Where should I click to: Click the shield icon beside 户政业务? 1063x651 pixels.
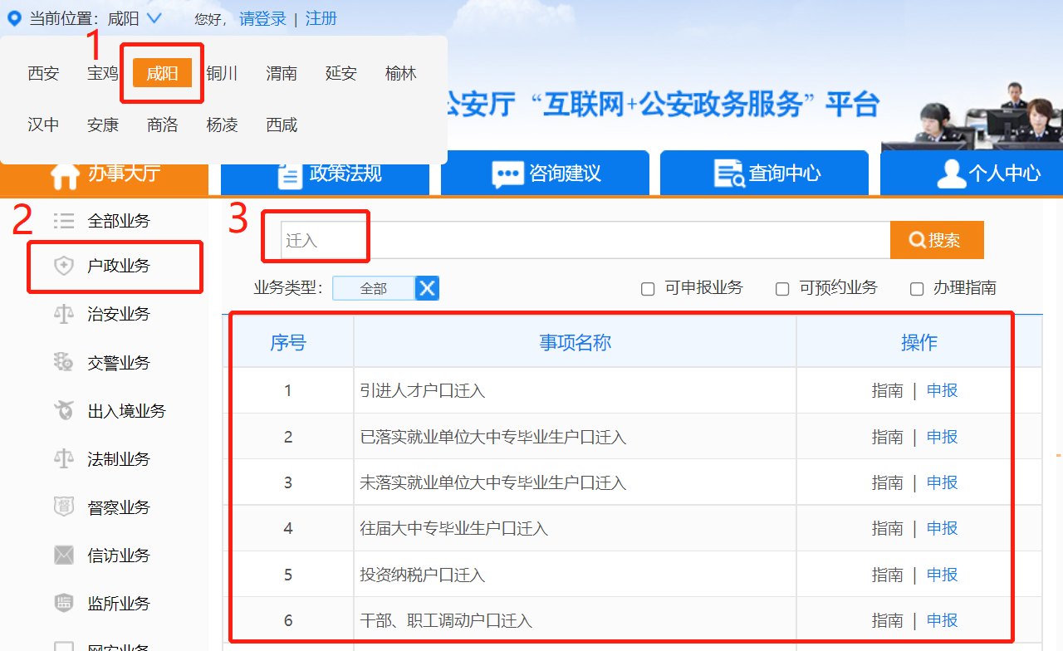pos(64,266)
